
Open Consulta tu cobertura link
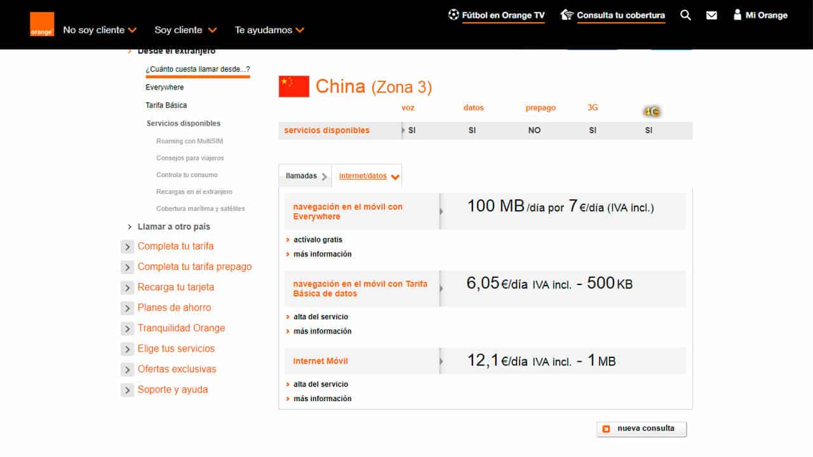click(x=621, y=15)
